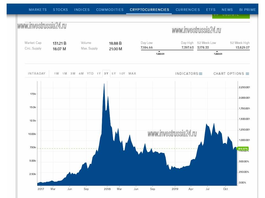Click the green USD/BTC swap button
Screen dimensions: 265x198
pyautogui.click(x=231, y=16)
